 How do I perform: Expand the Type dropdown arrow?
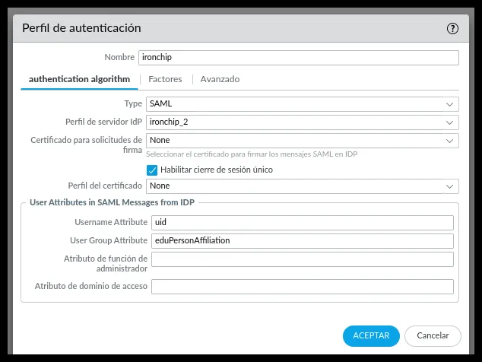pyautogui.click(x=450, y=104)
